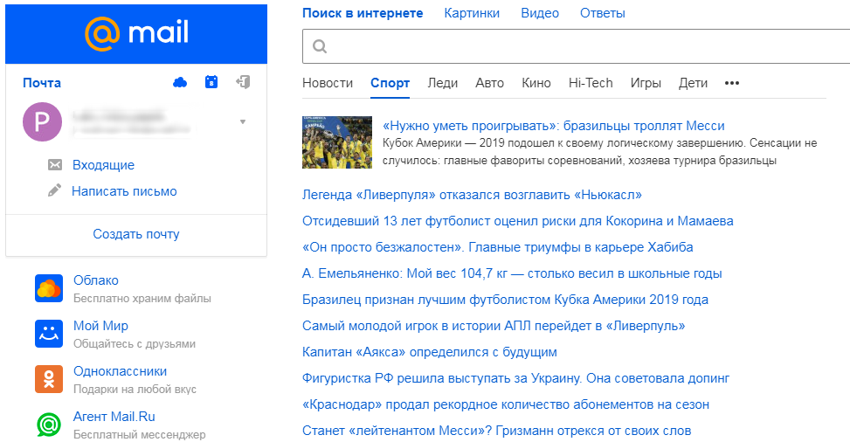Click the magnifier icon in search box
Screen dimensions: 850x442
pos(320,46)
